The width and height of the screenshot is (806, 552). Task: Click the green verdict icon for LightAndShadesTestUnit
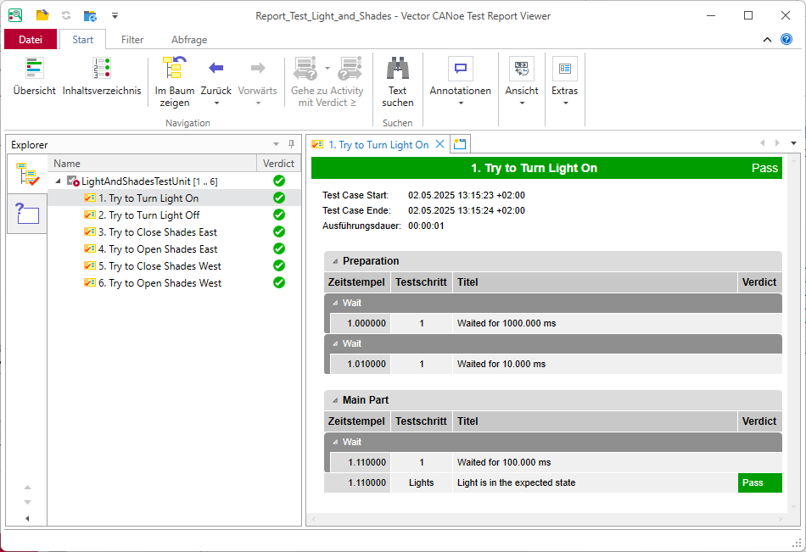pos(279,181)
